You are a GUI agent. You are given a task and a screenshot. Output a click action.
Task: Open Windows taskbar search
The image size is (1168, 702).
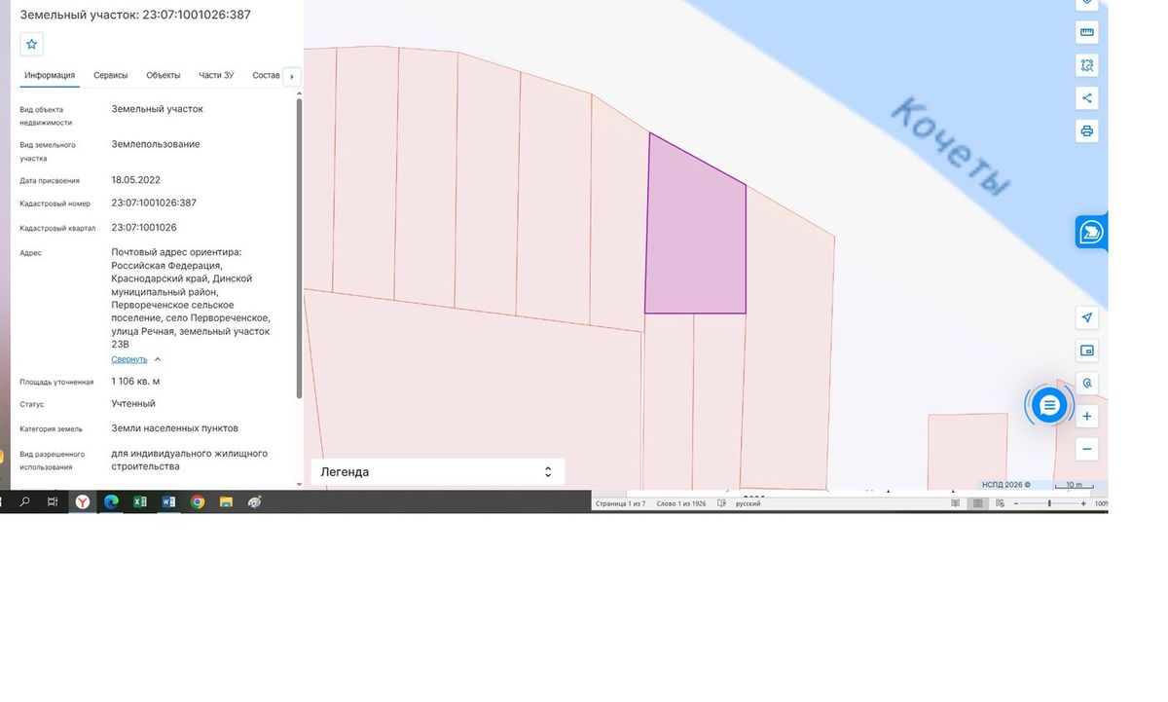pyautogui.click(x=25, y=501)
